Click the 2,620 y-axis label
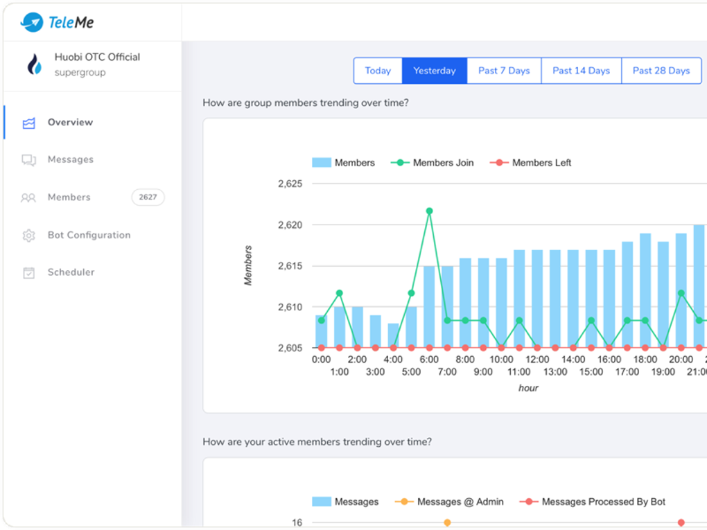Image resolution: width=707 pixels, height=530 pixels. (290, 225)
